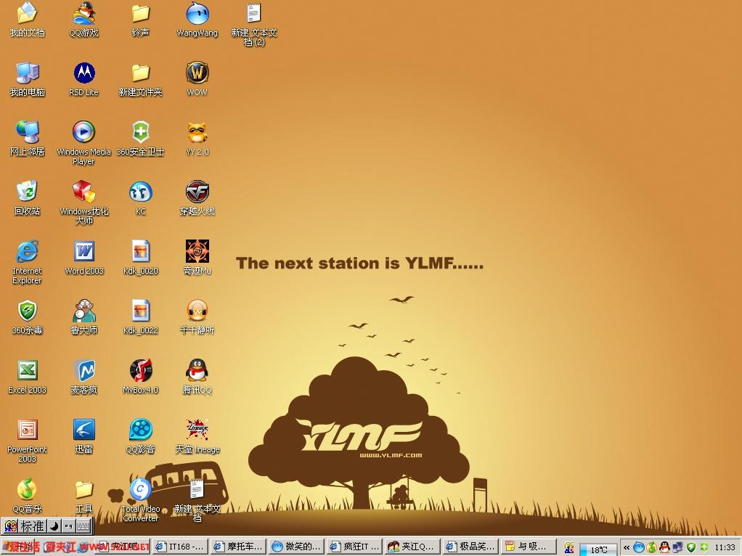This screenshot has width=742, height=556.
Task: Toggle the soft keyboard on IME bar
Action: pyautogui.click(x=83, y=526)
